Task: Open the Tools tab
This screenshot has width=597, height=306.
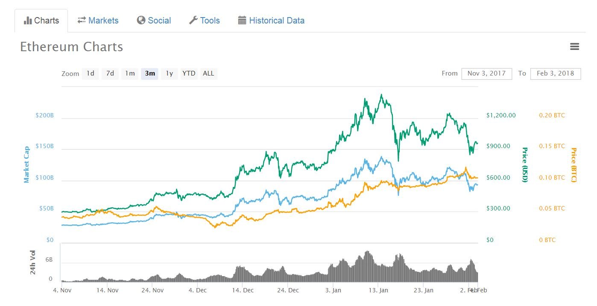Action: pyautogui.click(x=204, y=20)
